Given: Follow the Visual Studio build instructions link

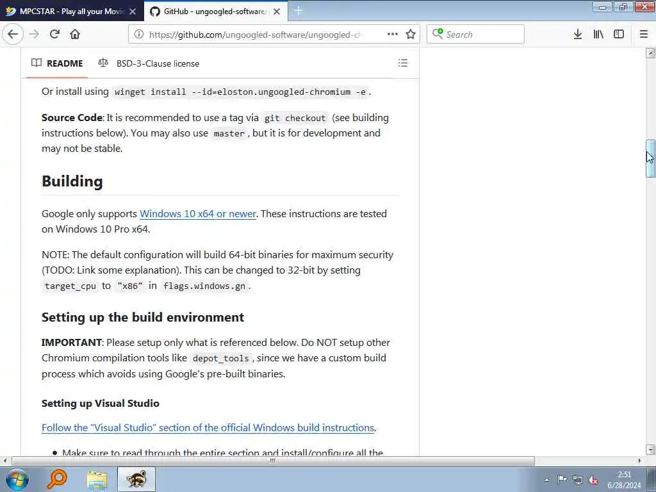Looking at the screenshot, I should 208,427.
